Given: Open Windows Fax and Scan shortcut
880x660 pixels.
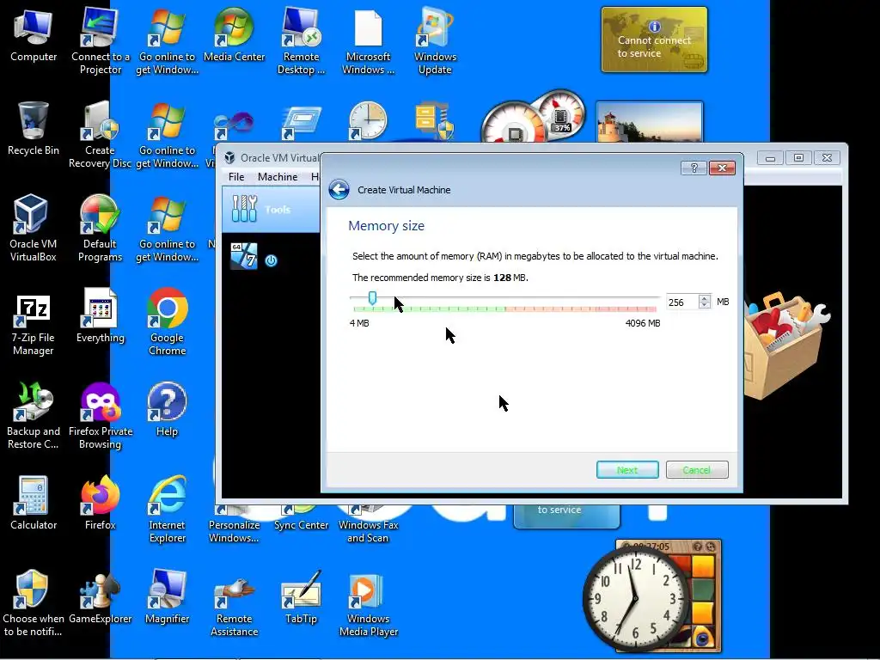Looking at the screenshot, I should [x=368, y=525].
